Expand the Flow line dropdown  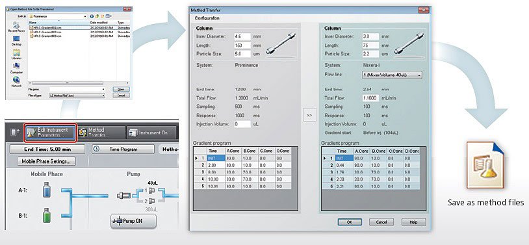pyautogui.click(x=392, y=75)
